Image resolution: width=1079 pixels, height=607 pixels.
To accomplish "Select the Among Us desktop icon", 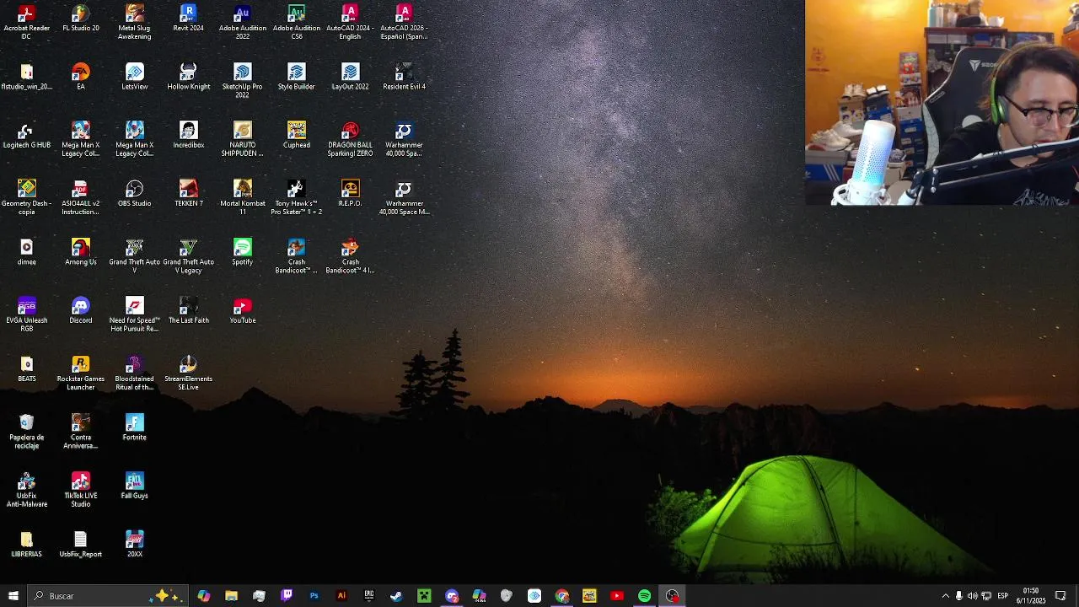I will pos(81,252).
